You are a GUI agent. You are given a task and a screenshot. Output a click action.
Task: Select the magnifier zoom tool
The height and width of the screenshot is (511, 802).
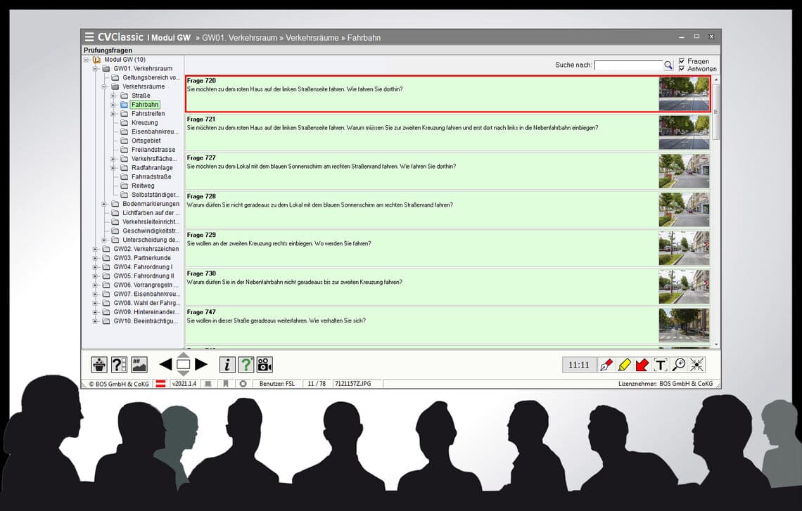[679, 365]
